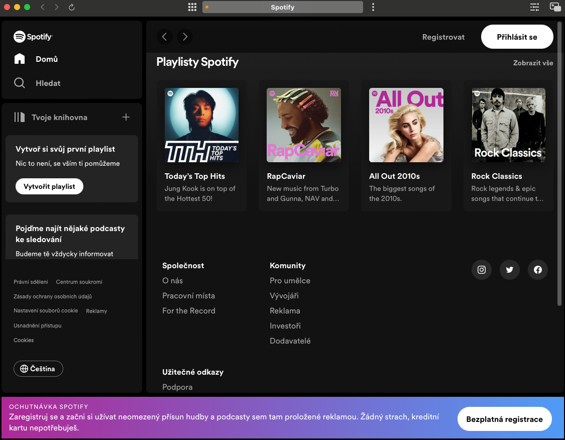The width and height of the screenshot is (565, 440).
Task: Go forward with the right arrow button
Action: click(x=185, y=37)
